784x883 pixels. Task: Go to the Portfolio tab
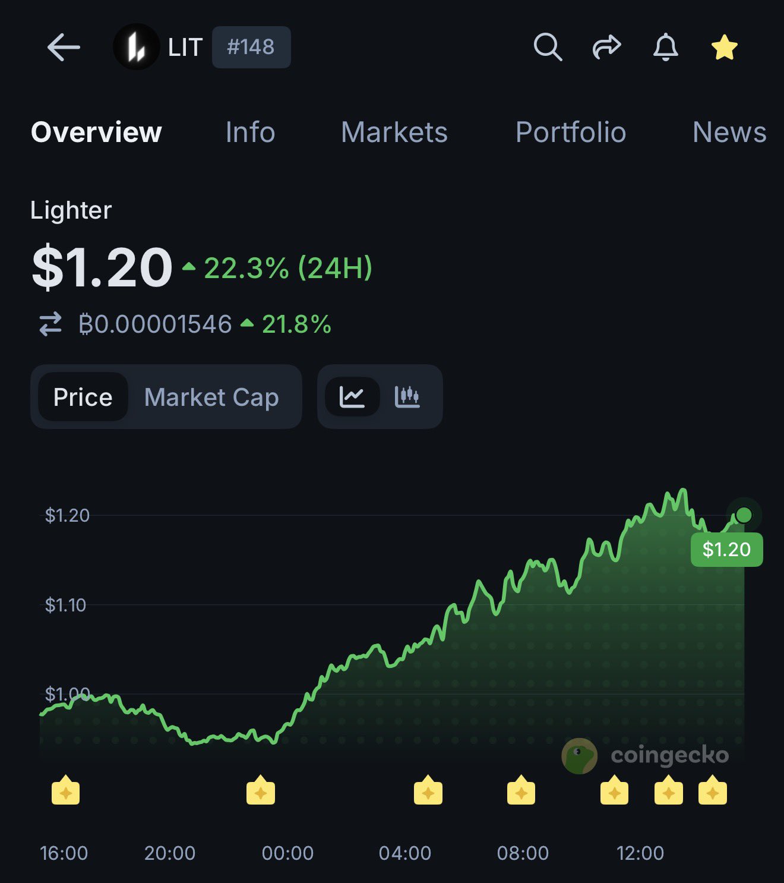571,132
